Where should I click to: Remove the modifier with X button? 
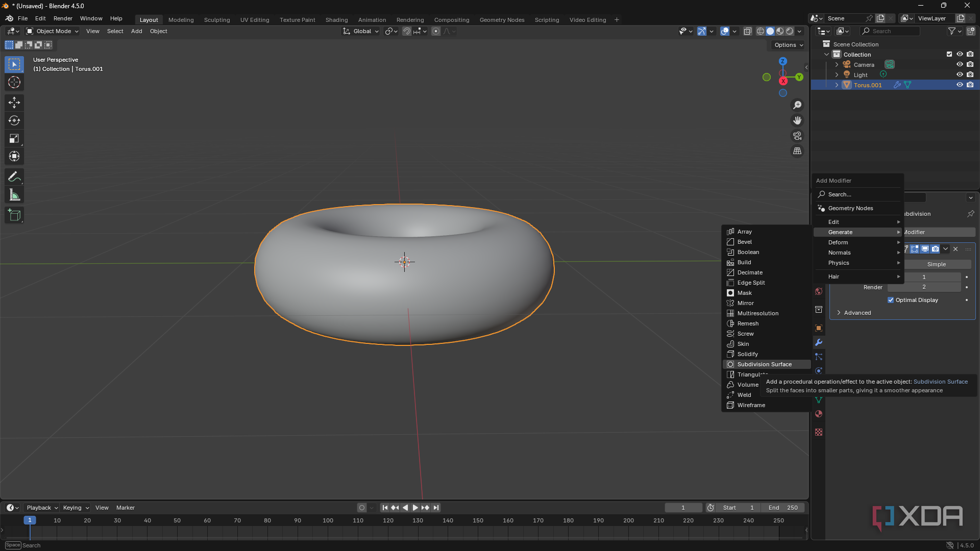pos(955,249)
